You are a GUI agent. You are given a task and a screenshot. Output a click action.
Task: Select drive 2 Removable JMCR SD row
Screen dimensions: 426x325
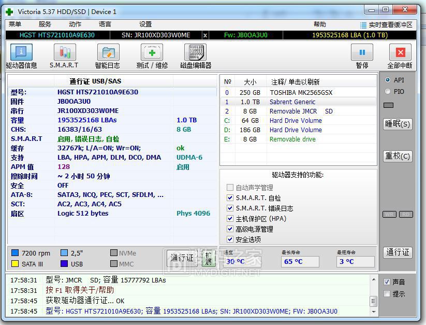298,111
